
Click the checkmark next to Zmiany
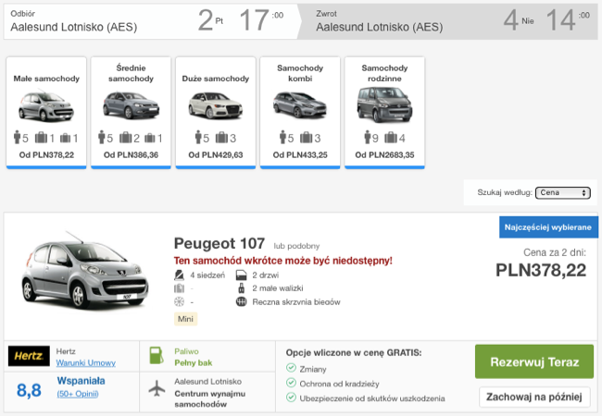292,367
